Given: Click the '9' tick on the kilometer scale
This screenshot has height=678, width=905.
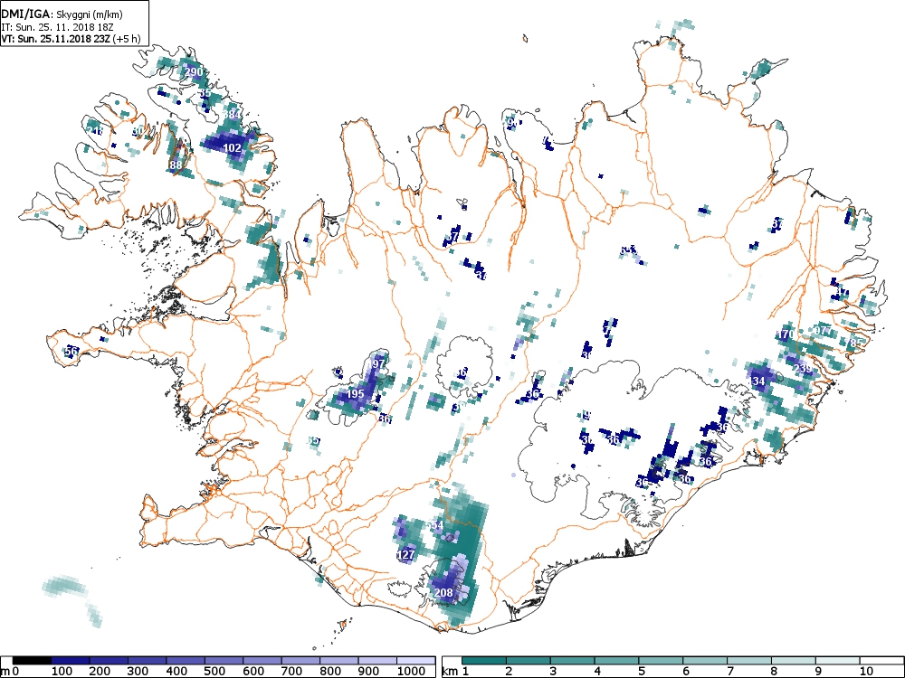Looking at the screenshot, I should point(818,672).
